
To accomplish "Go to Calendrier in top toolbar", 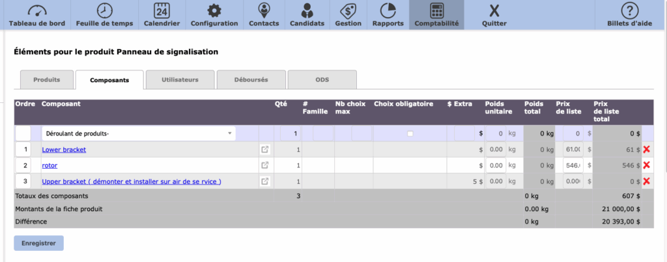I will (162, 12).
